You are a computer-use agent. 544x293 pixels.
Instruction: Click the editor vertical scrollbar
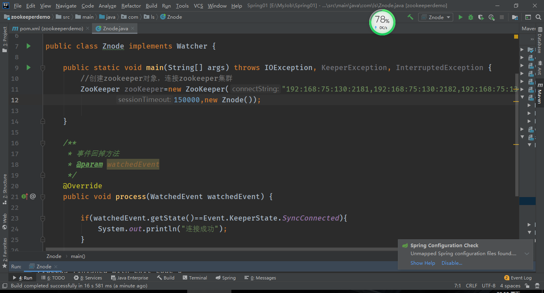(517, 135)
